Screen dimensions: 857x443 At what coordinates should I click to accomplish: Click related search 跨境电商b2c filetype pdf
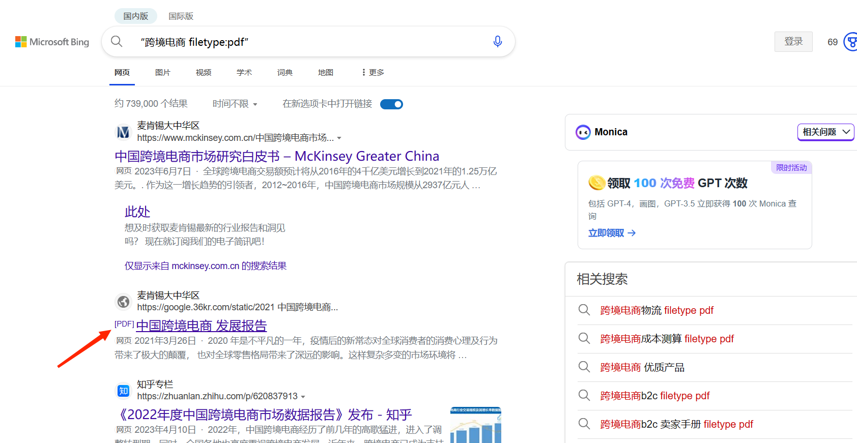[x=655, y=396]
